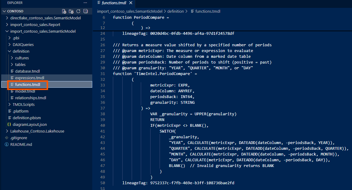The height and width of the screenshot is (190, 352).
Task: Expand the DAXQueries folder
Action: [x=9, y=44]
